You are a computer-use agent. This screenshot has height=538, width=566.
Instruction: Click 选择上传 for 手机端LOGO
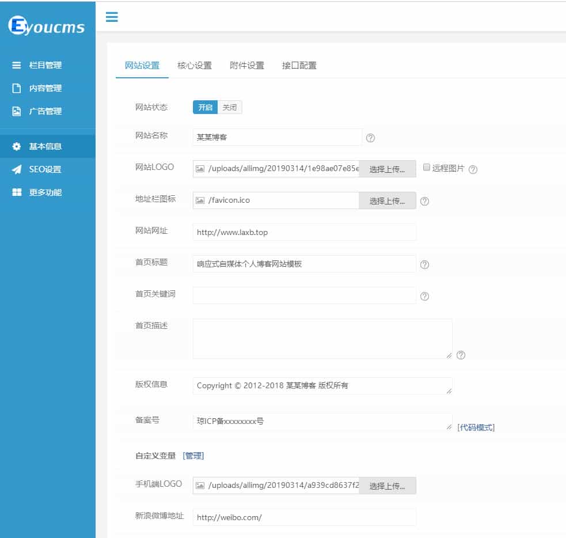point(388,486)
